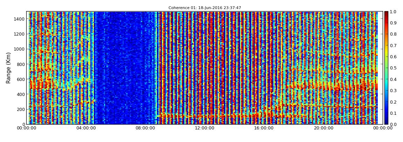
Task: Click the 08:00:00 time axis label
Action: [145, 128]
